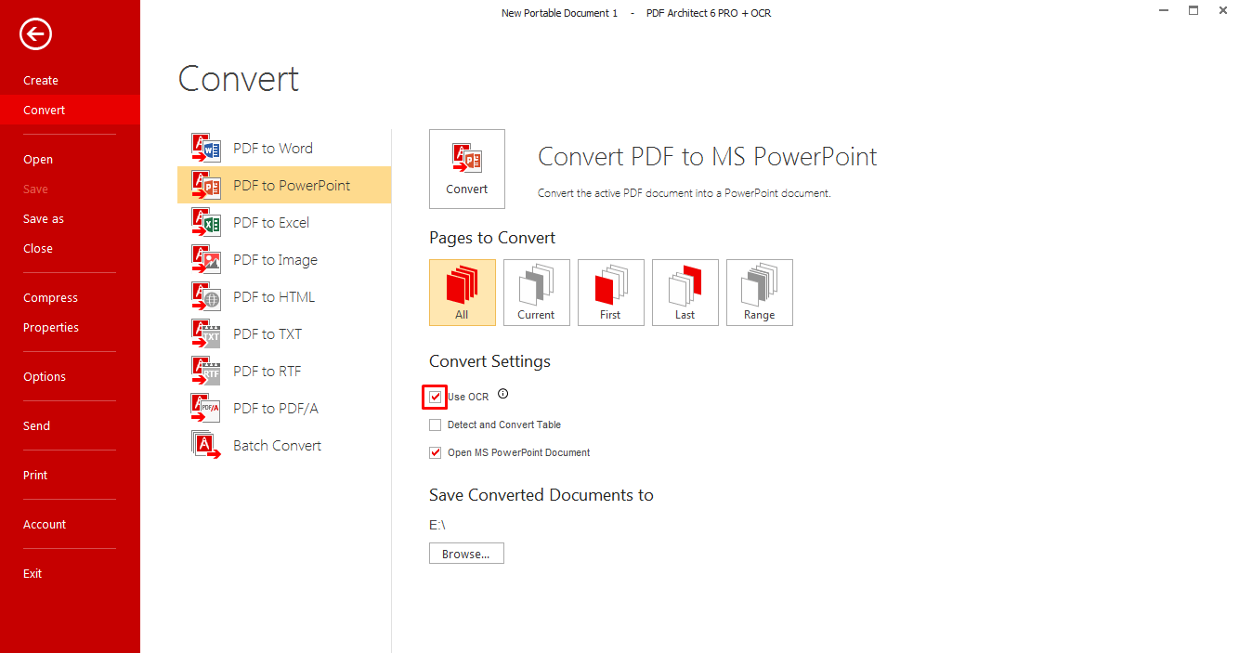Click the PDF to HTML label
The width and height of the screenshot is (1239, 653).
[x=274, y=297]
